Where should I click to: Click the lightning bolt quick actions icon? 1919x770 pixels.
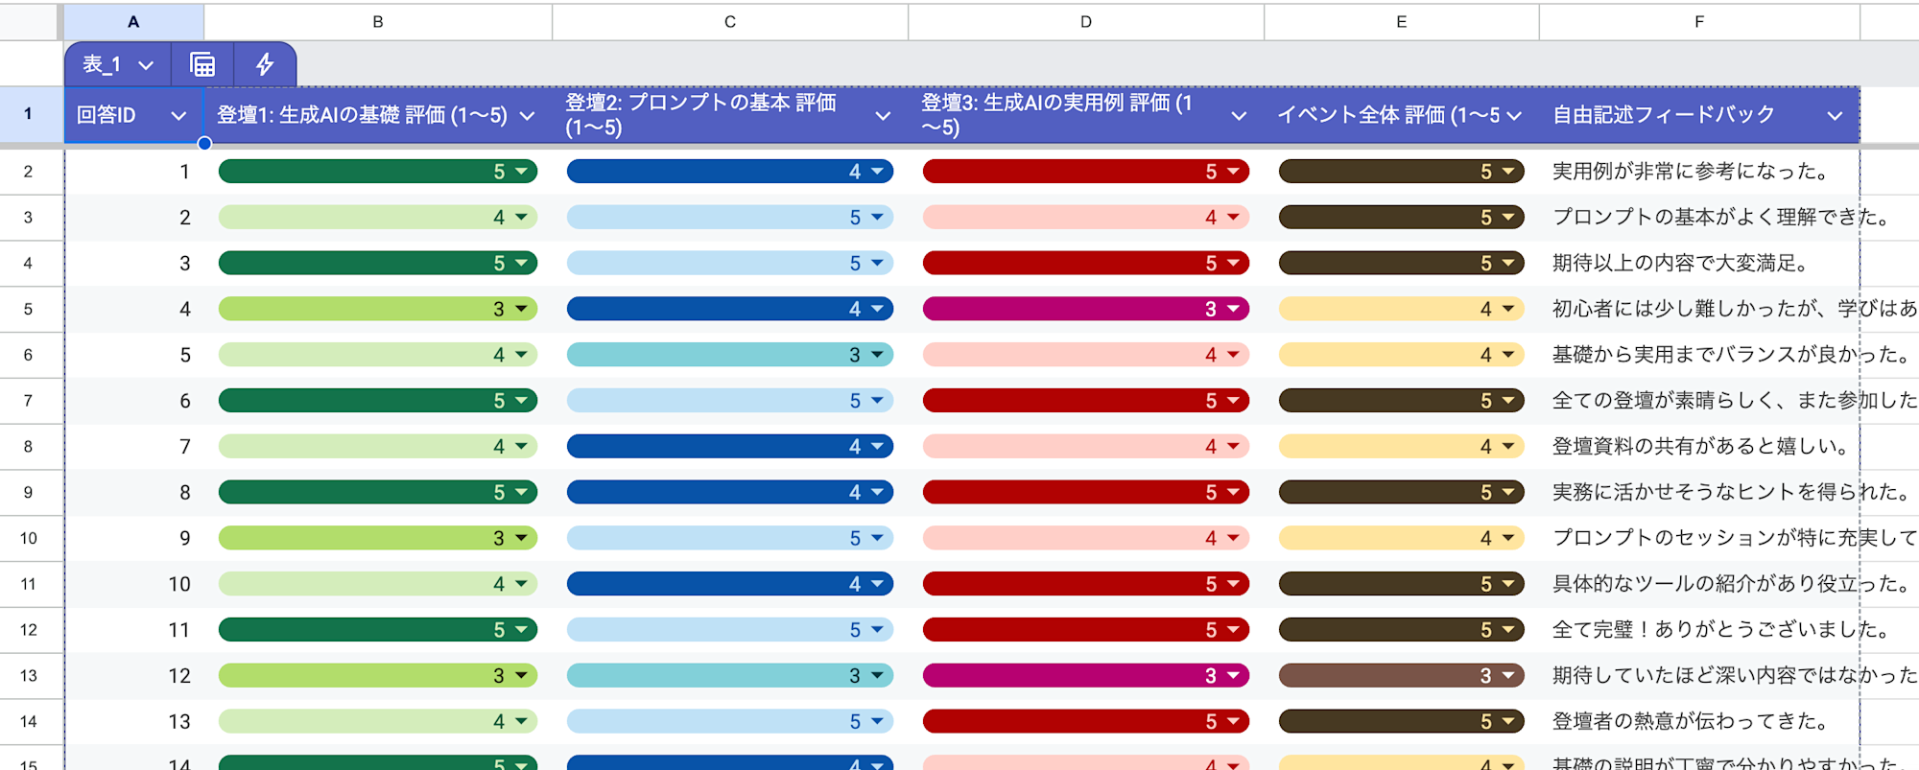point(265,64)
